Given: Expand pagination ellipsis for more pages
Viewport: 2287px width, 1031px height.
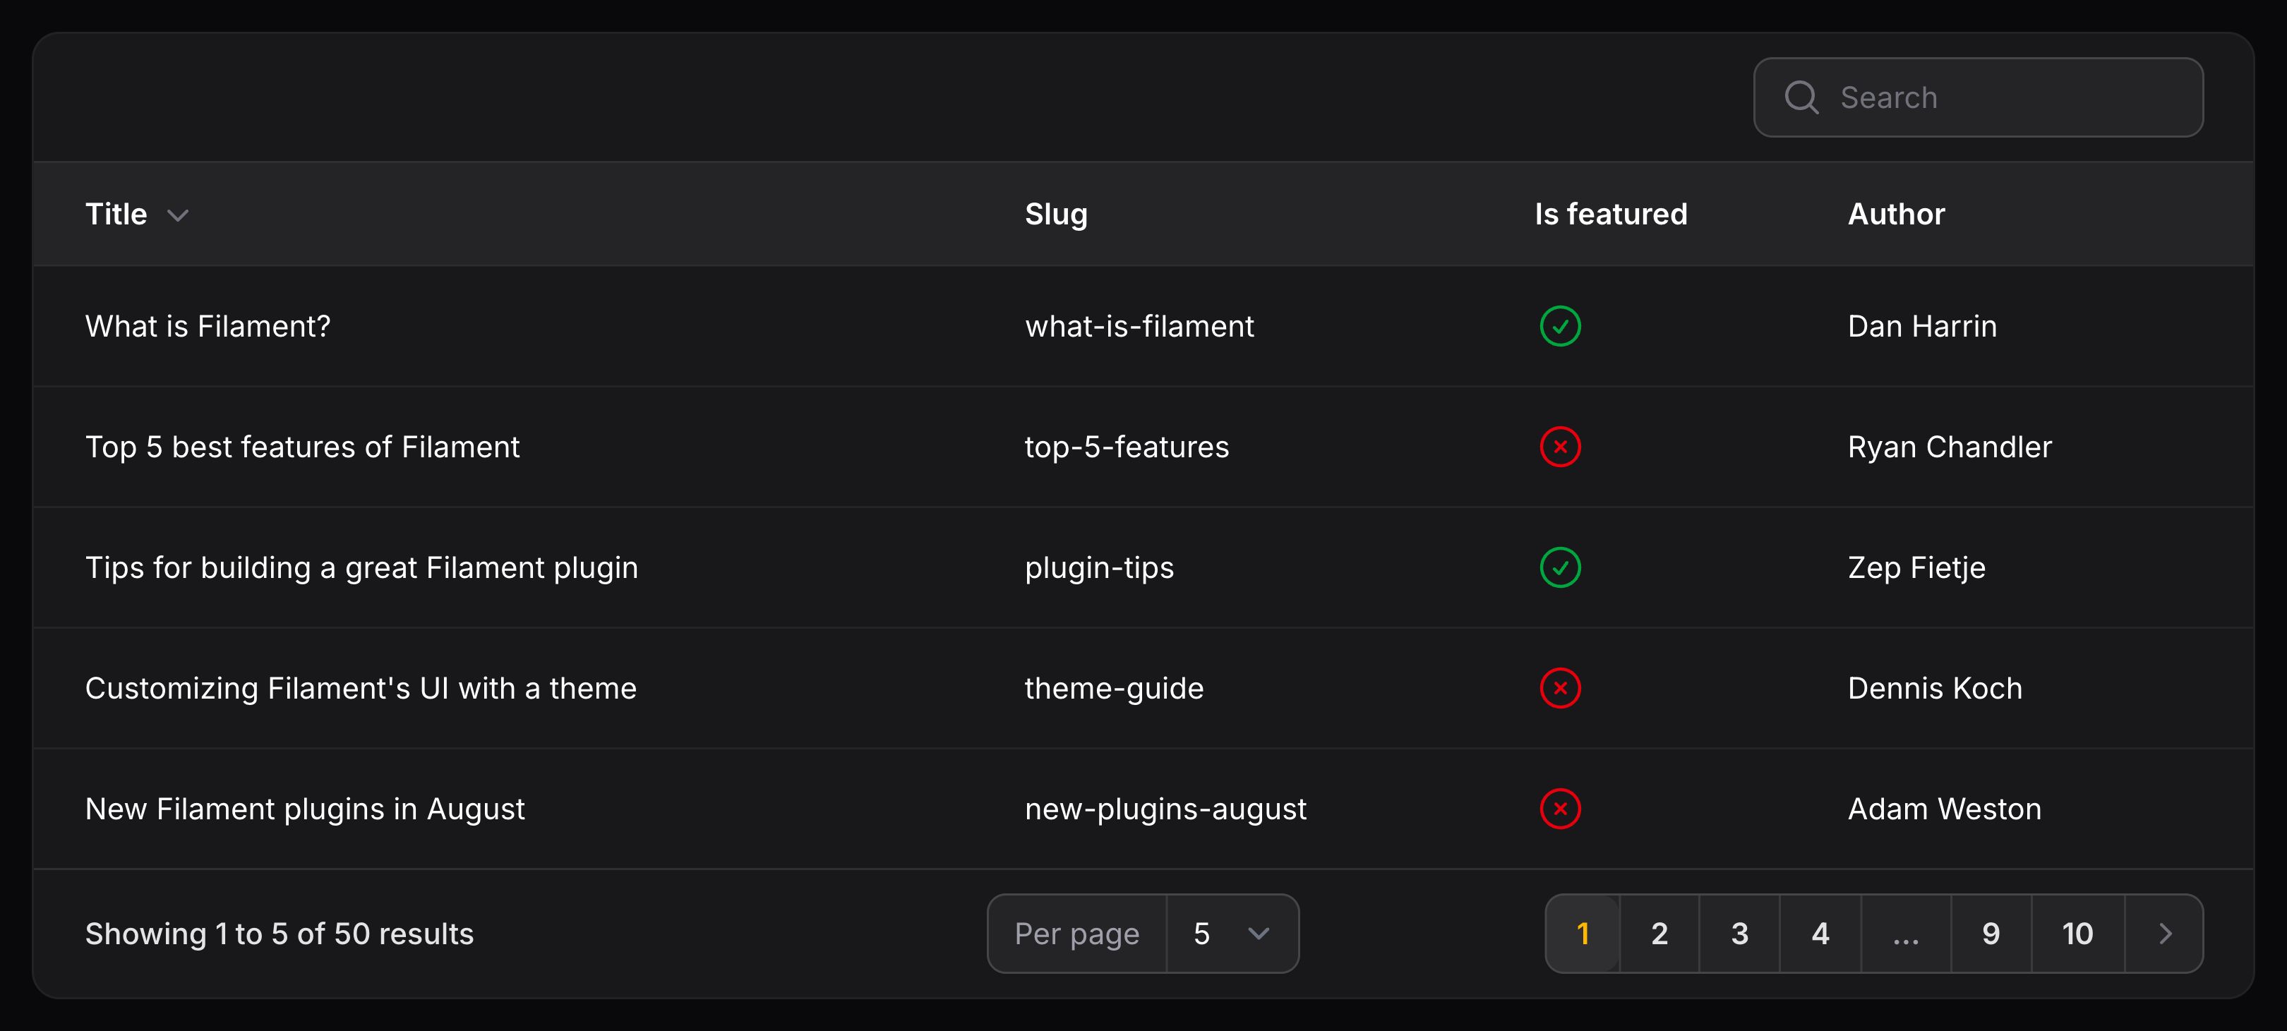Looking at the screenshot, I should [1905, 934].
